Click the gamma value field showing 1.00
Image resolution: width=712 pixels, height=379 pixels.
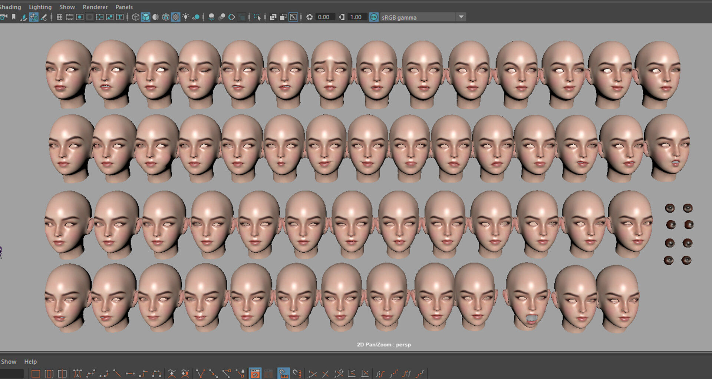tap(356, 17)
